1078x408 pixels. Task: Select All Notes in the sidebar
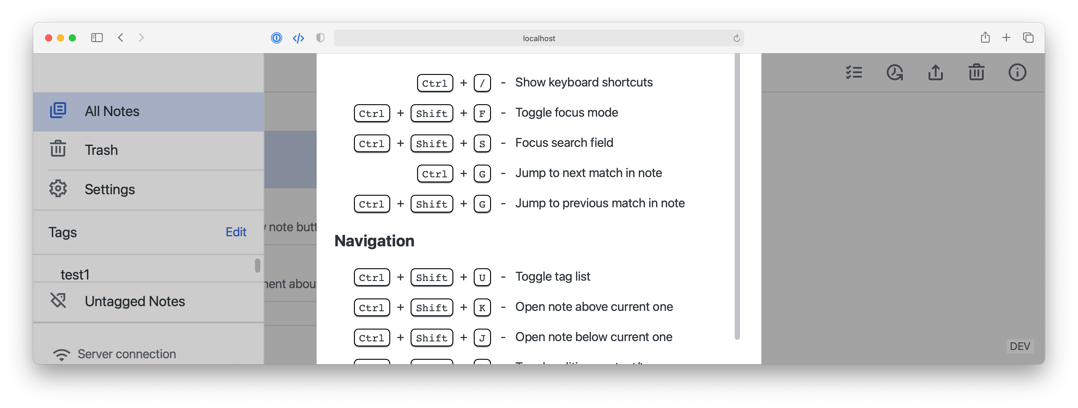[112, 111]
